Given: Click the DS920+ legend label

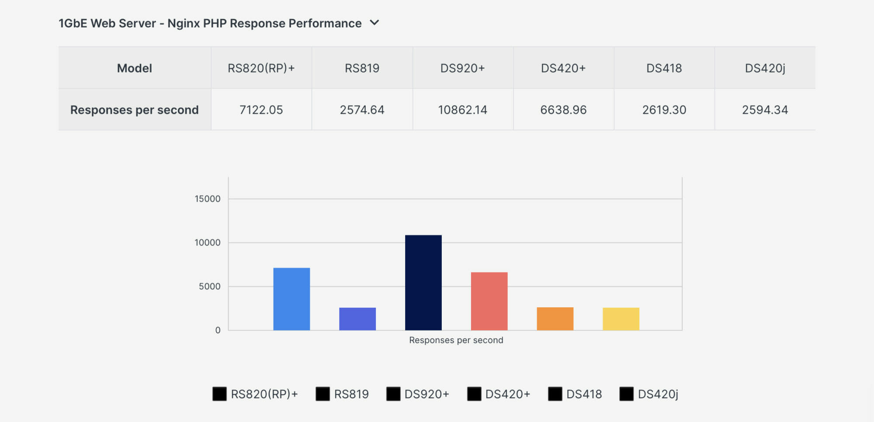Looking at the screenshot, I should pyautogui.click(x=427, y=394).
